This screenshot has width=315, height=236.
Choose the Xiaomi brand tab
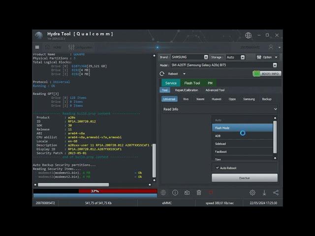click(x=200, y=99)
